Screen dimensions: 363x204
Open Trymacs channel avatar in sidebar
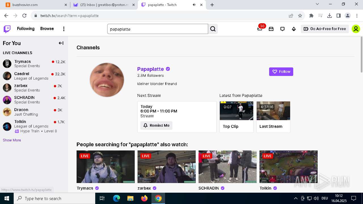pyautogui.click(x=7, y=64)
